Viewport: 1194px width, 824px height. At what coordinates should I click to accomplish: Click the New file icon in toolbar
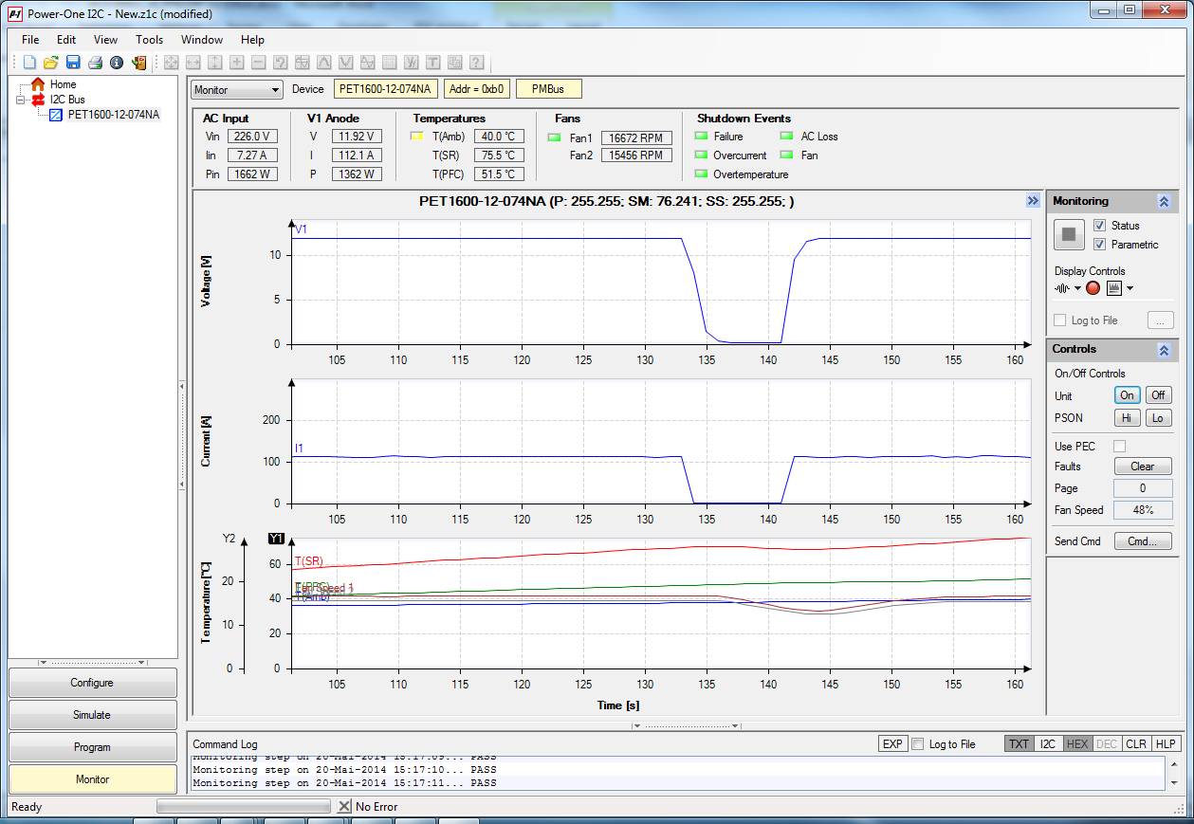pos(29,63)
